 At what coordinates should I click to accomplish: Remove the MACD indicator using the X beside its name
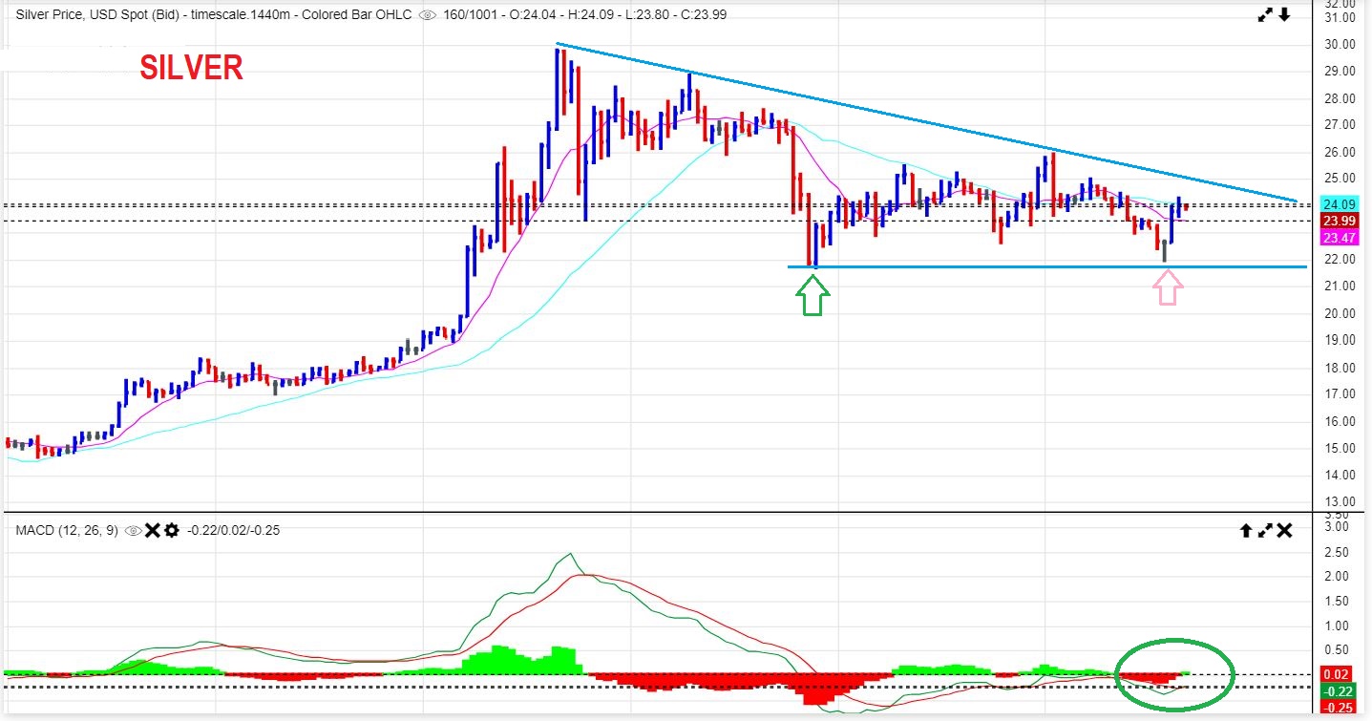pyautogui.click(x=152, y=530)
